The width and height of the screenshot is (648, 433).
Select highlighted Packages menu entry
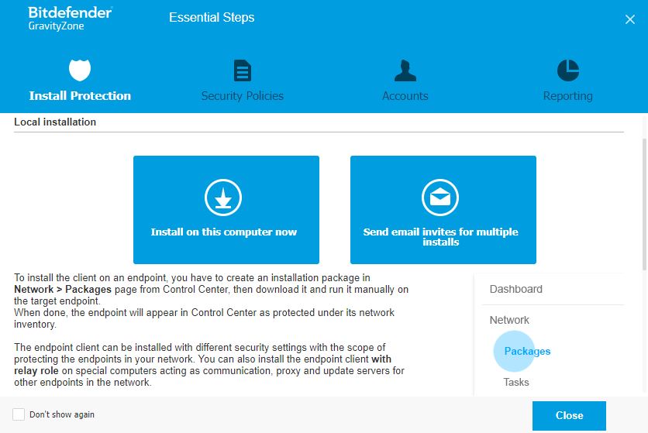point(527,351)
